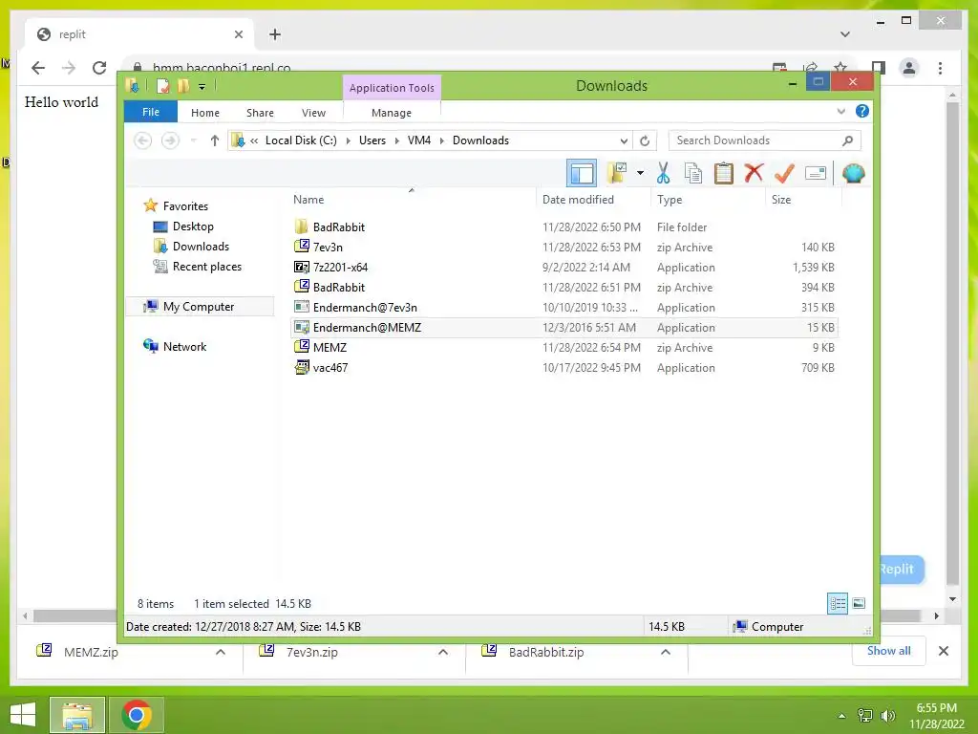
Task: Open the quick access toolbar customize dropdown
Action: pos(202,87)
